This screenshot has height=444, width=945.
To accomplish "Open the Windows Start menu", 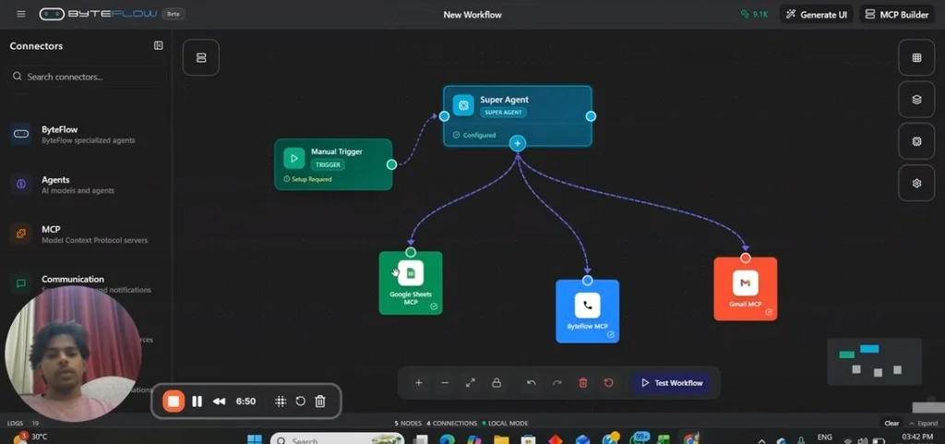I will pos(255,439).
